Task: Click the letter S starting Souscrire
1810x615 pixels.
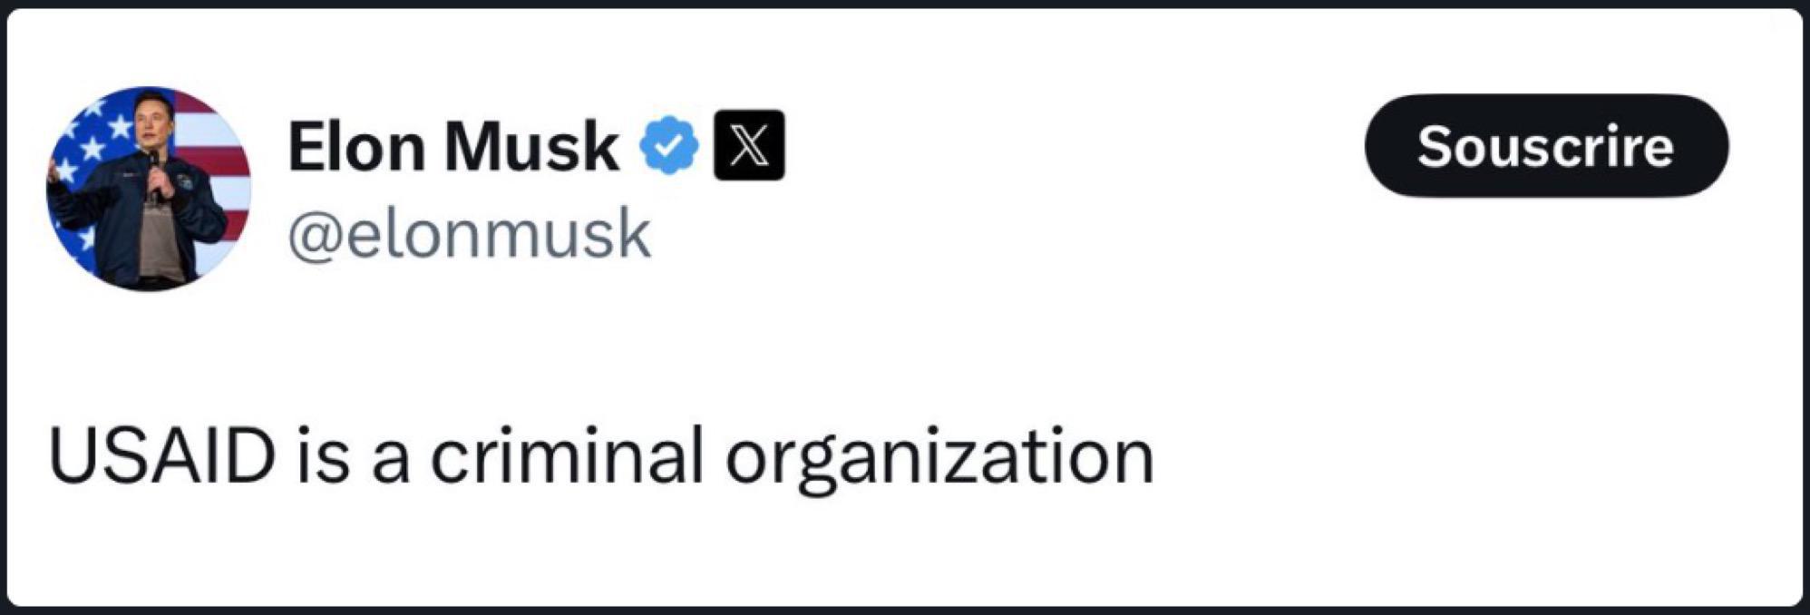Action: pos(1435,146)
